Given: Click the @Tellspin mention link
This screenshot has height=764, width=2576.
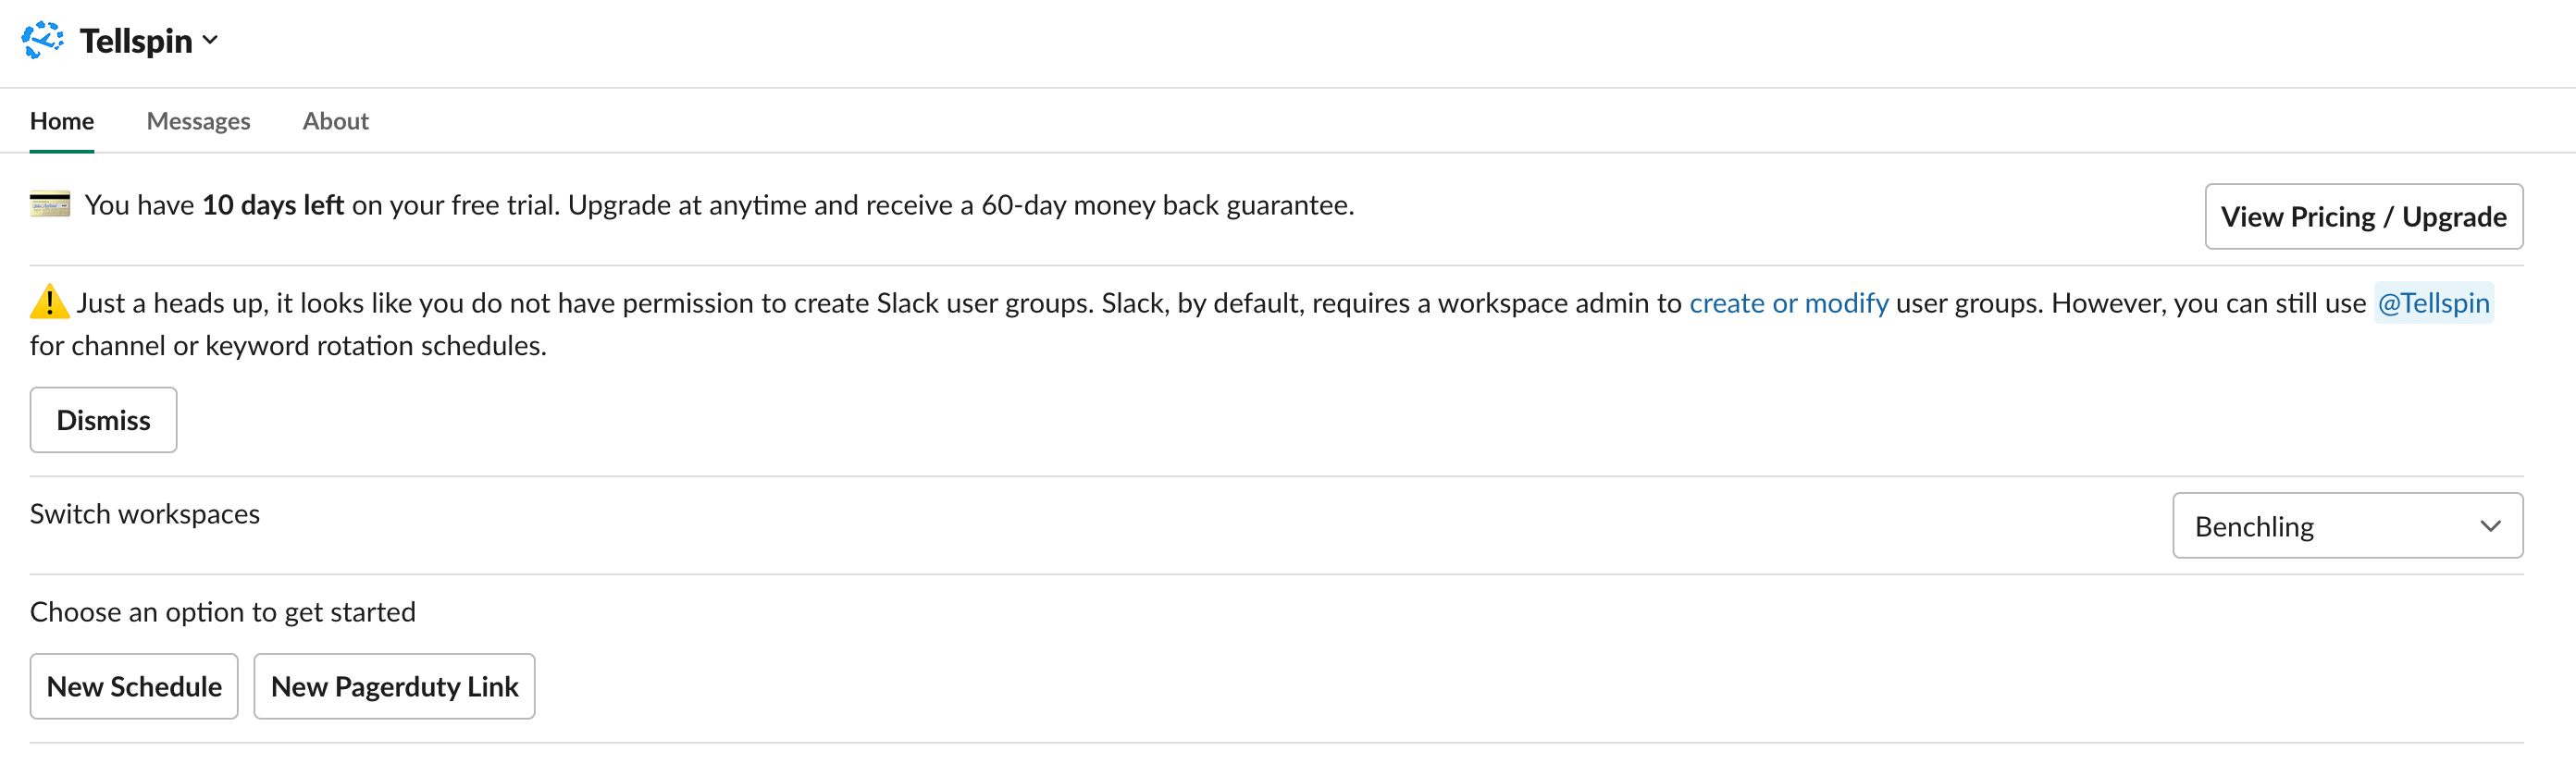Looking at the screenshot, I should (x=2434, y=302).
